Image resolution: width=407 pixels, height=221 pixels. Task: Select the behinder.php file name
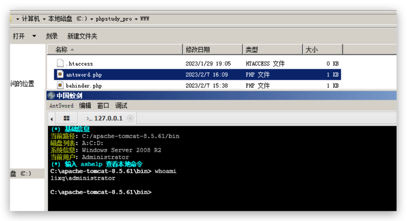point(84,86)
